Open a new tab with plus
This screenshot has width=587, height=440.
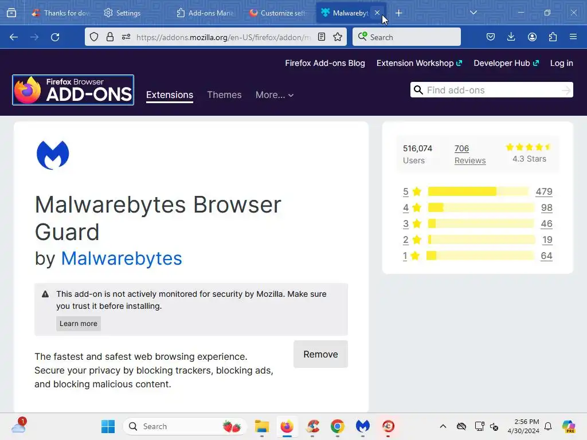[399, 13]
